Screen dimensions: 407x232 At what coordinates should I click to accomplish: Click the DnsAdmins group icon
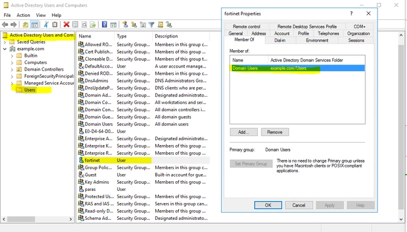coord(82,80)
